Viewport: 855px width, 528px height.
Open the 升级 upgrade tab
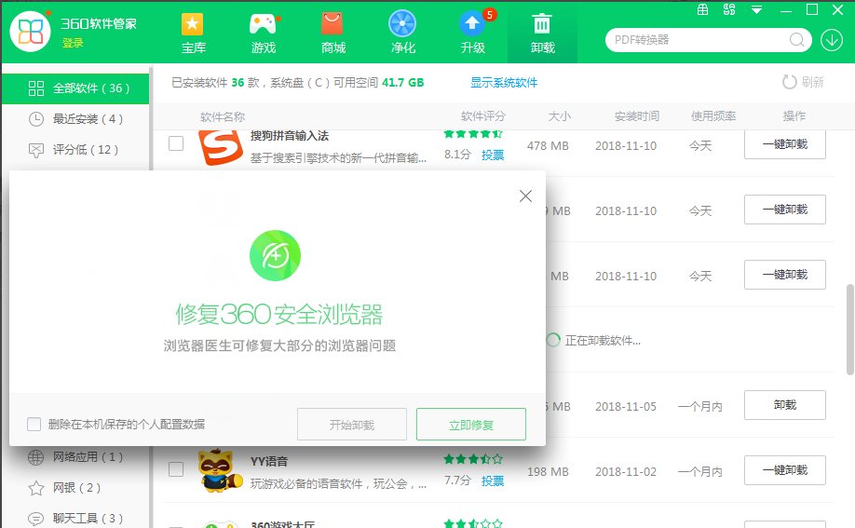click(x=473, y=34)
